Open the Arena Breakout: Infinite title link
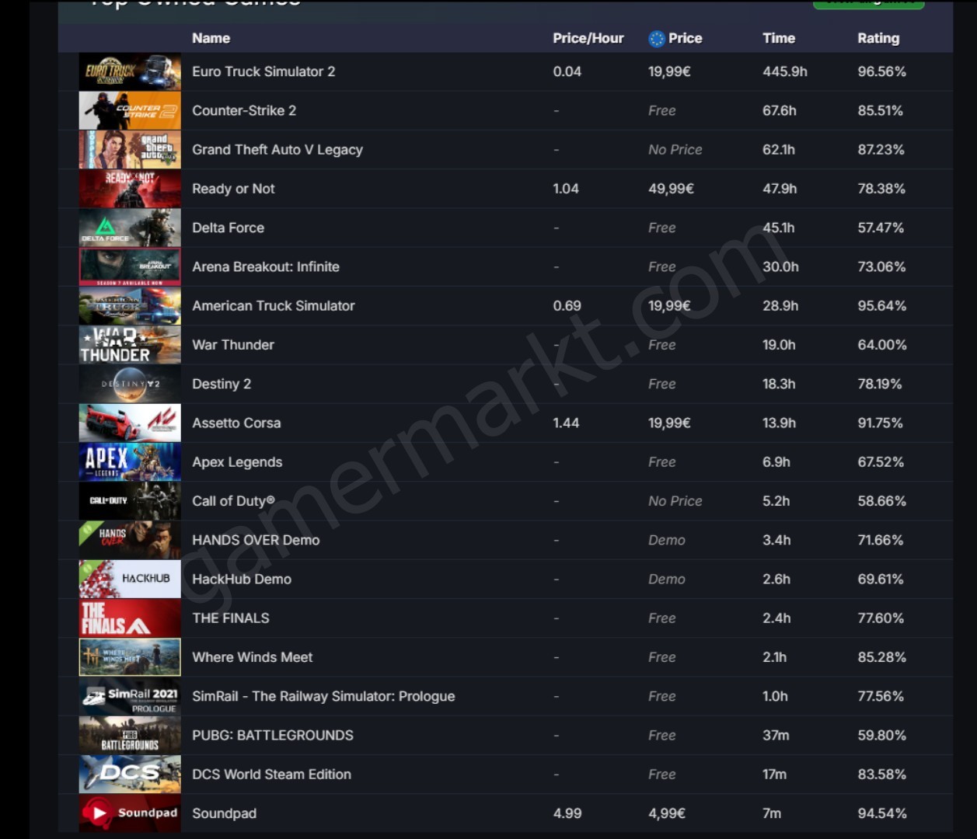977x839 pixels. 266,266
